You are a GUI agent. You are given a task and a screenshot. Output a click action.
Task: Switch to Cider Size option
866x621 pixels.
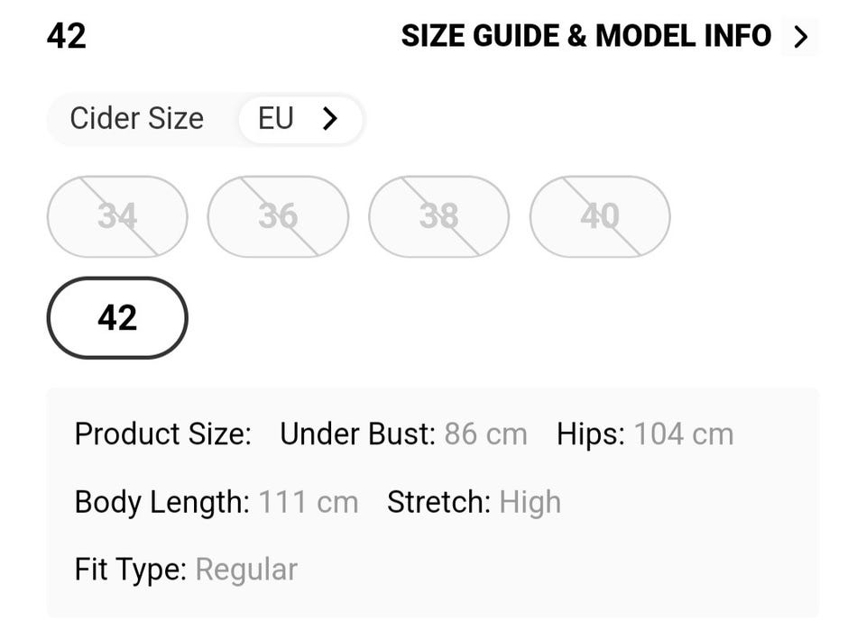[x=137, y=119]
